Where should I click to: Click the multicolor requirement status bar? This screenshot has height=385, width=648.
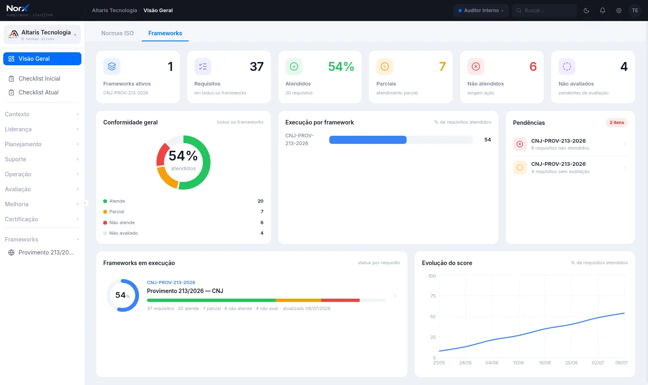pos(266,300)
